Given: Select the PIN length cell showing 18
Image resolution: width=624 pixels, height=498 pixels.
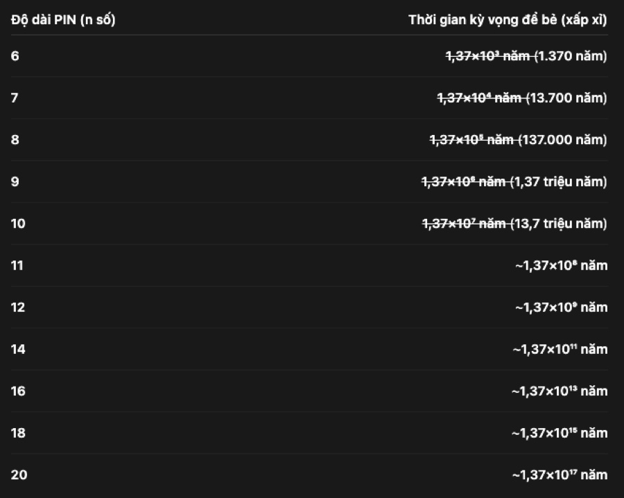Looking at the screenshot, I should pos(18,433).
